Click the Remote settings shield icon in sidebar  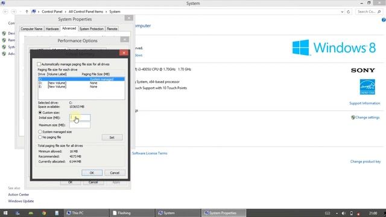click(x=4, y=40)
